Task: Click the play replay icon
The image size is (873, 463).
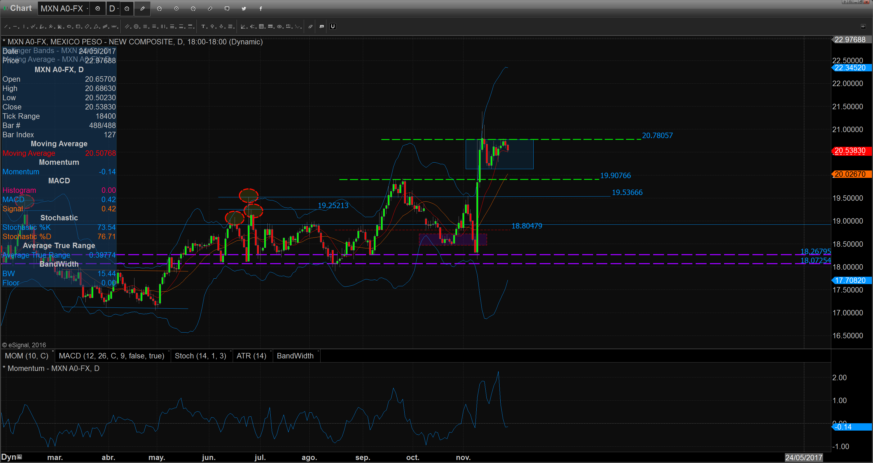Action: coord(176,9)
